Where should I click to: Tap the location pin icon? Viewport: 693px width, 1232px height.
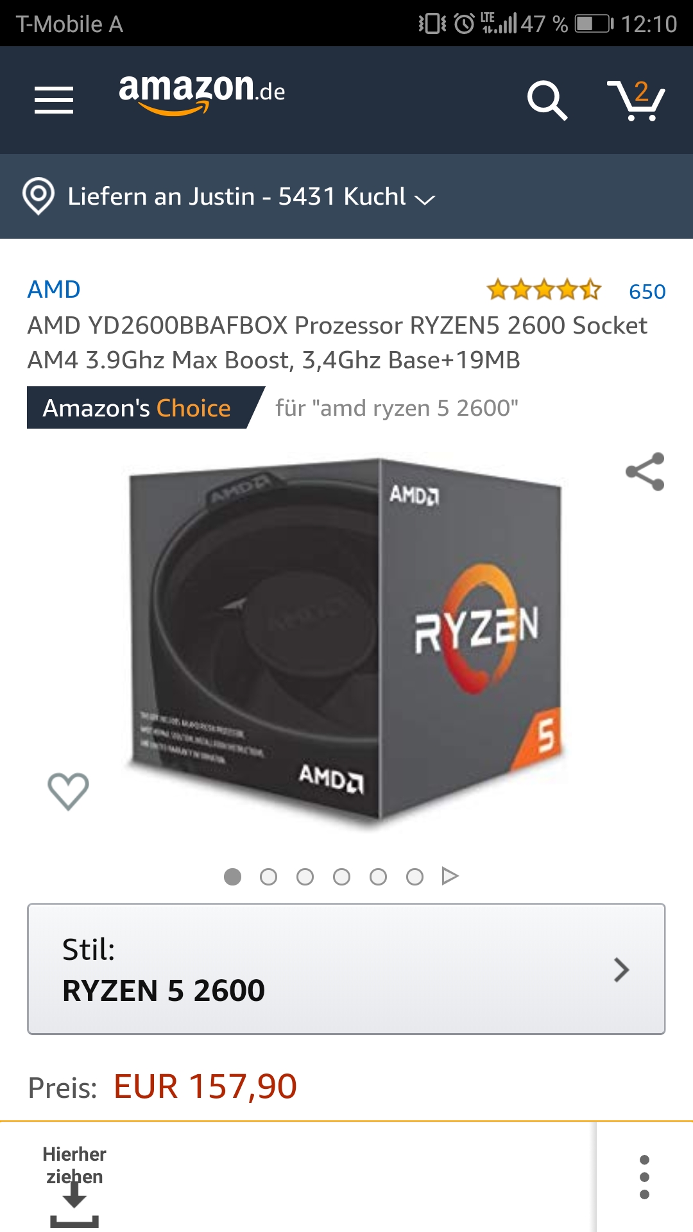(x=38, y=196)
